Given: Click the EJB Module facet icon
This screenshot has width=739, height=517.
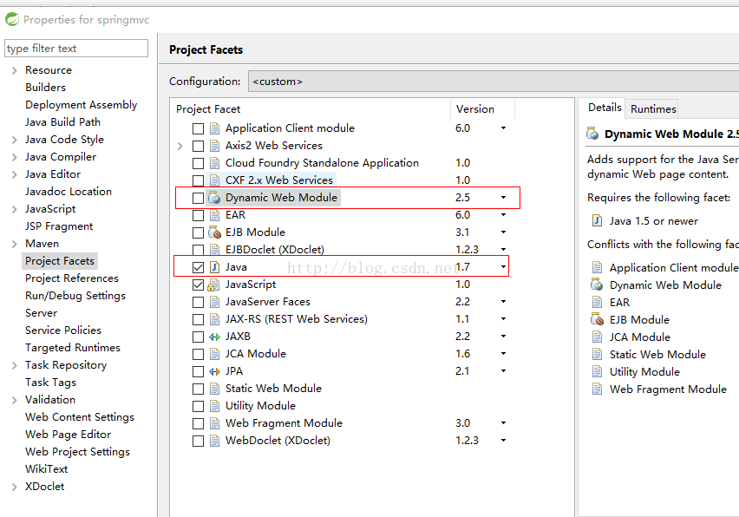Looking at the screenshot, I should coord(215,232).
